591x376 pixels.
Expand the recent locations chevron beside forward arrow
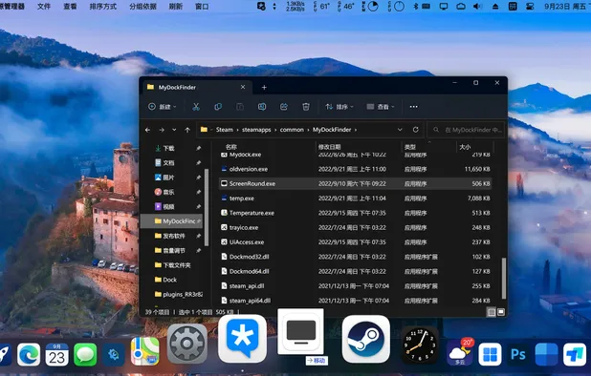tap(174, 130)
